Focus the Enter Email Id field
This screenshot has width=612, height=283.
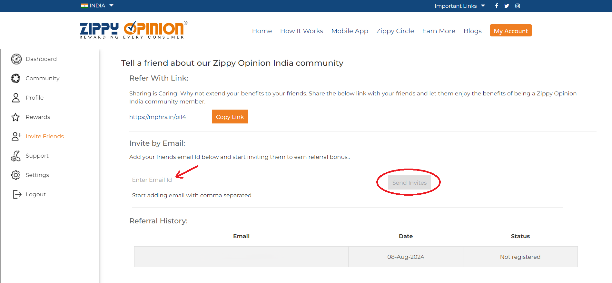252,180
